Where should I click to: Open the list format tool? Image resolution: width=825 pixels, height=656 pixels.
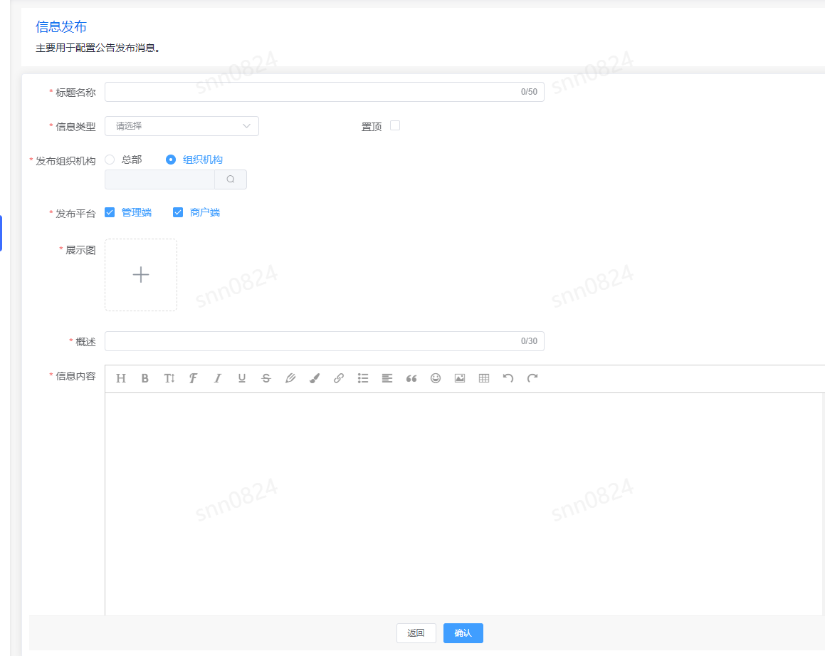(x=363, y=378)
